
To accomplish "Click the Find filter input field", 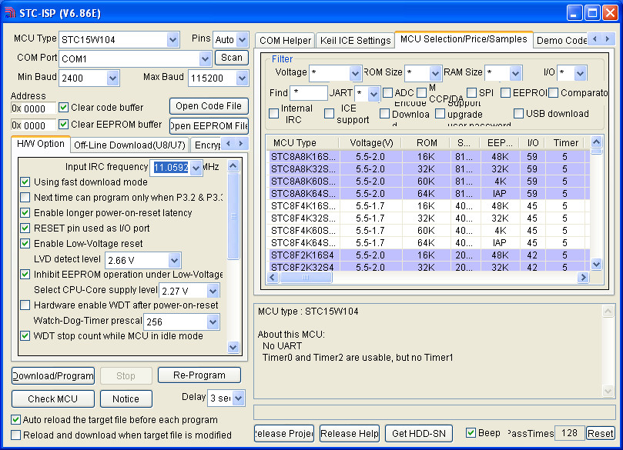I will [309, 93].
